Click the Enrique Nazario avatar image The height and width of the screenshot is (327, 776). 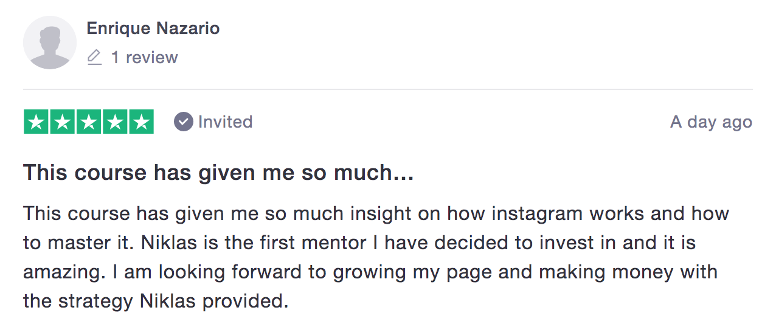50,43
